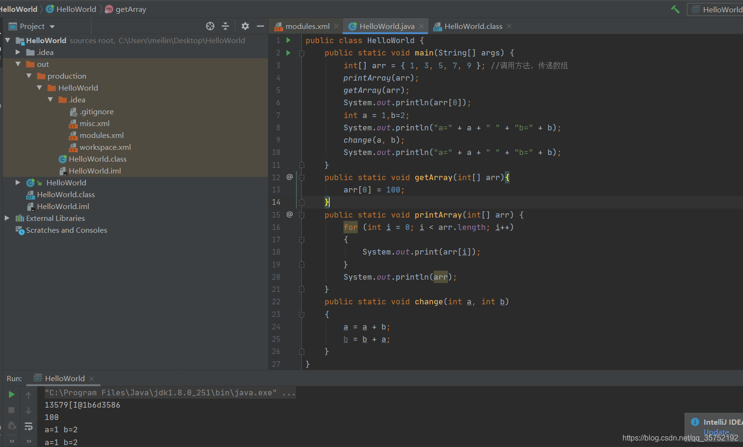Screen dimensions: 743x447
Task: Collapse the out folder
Action: 18,64
